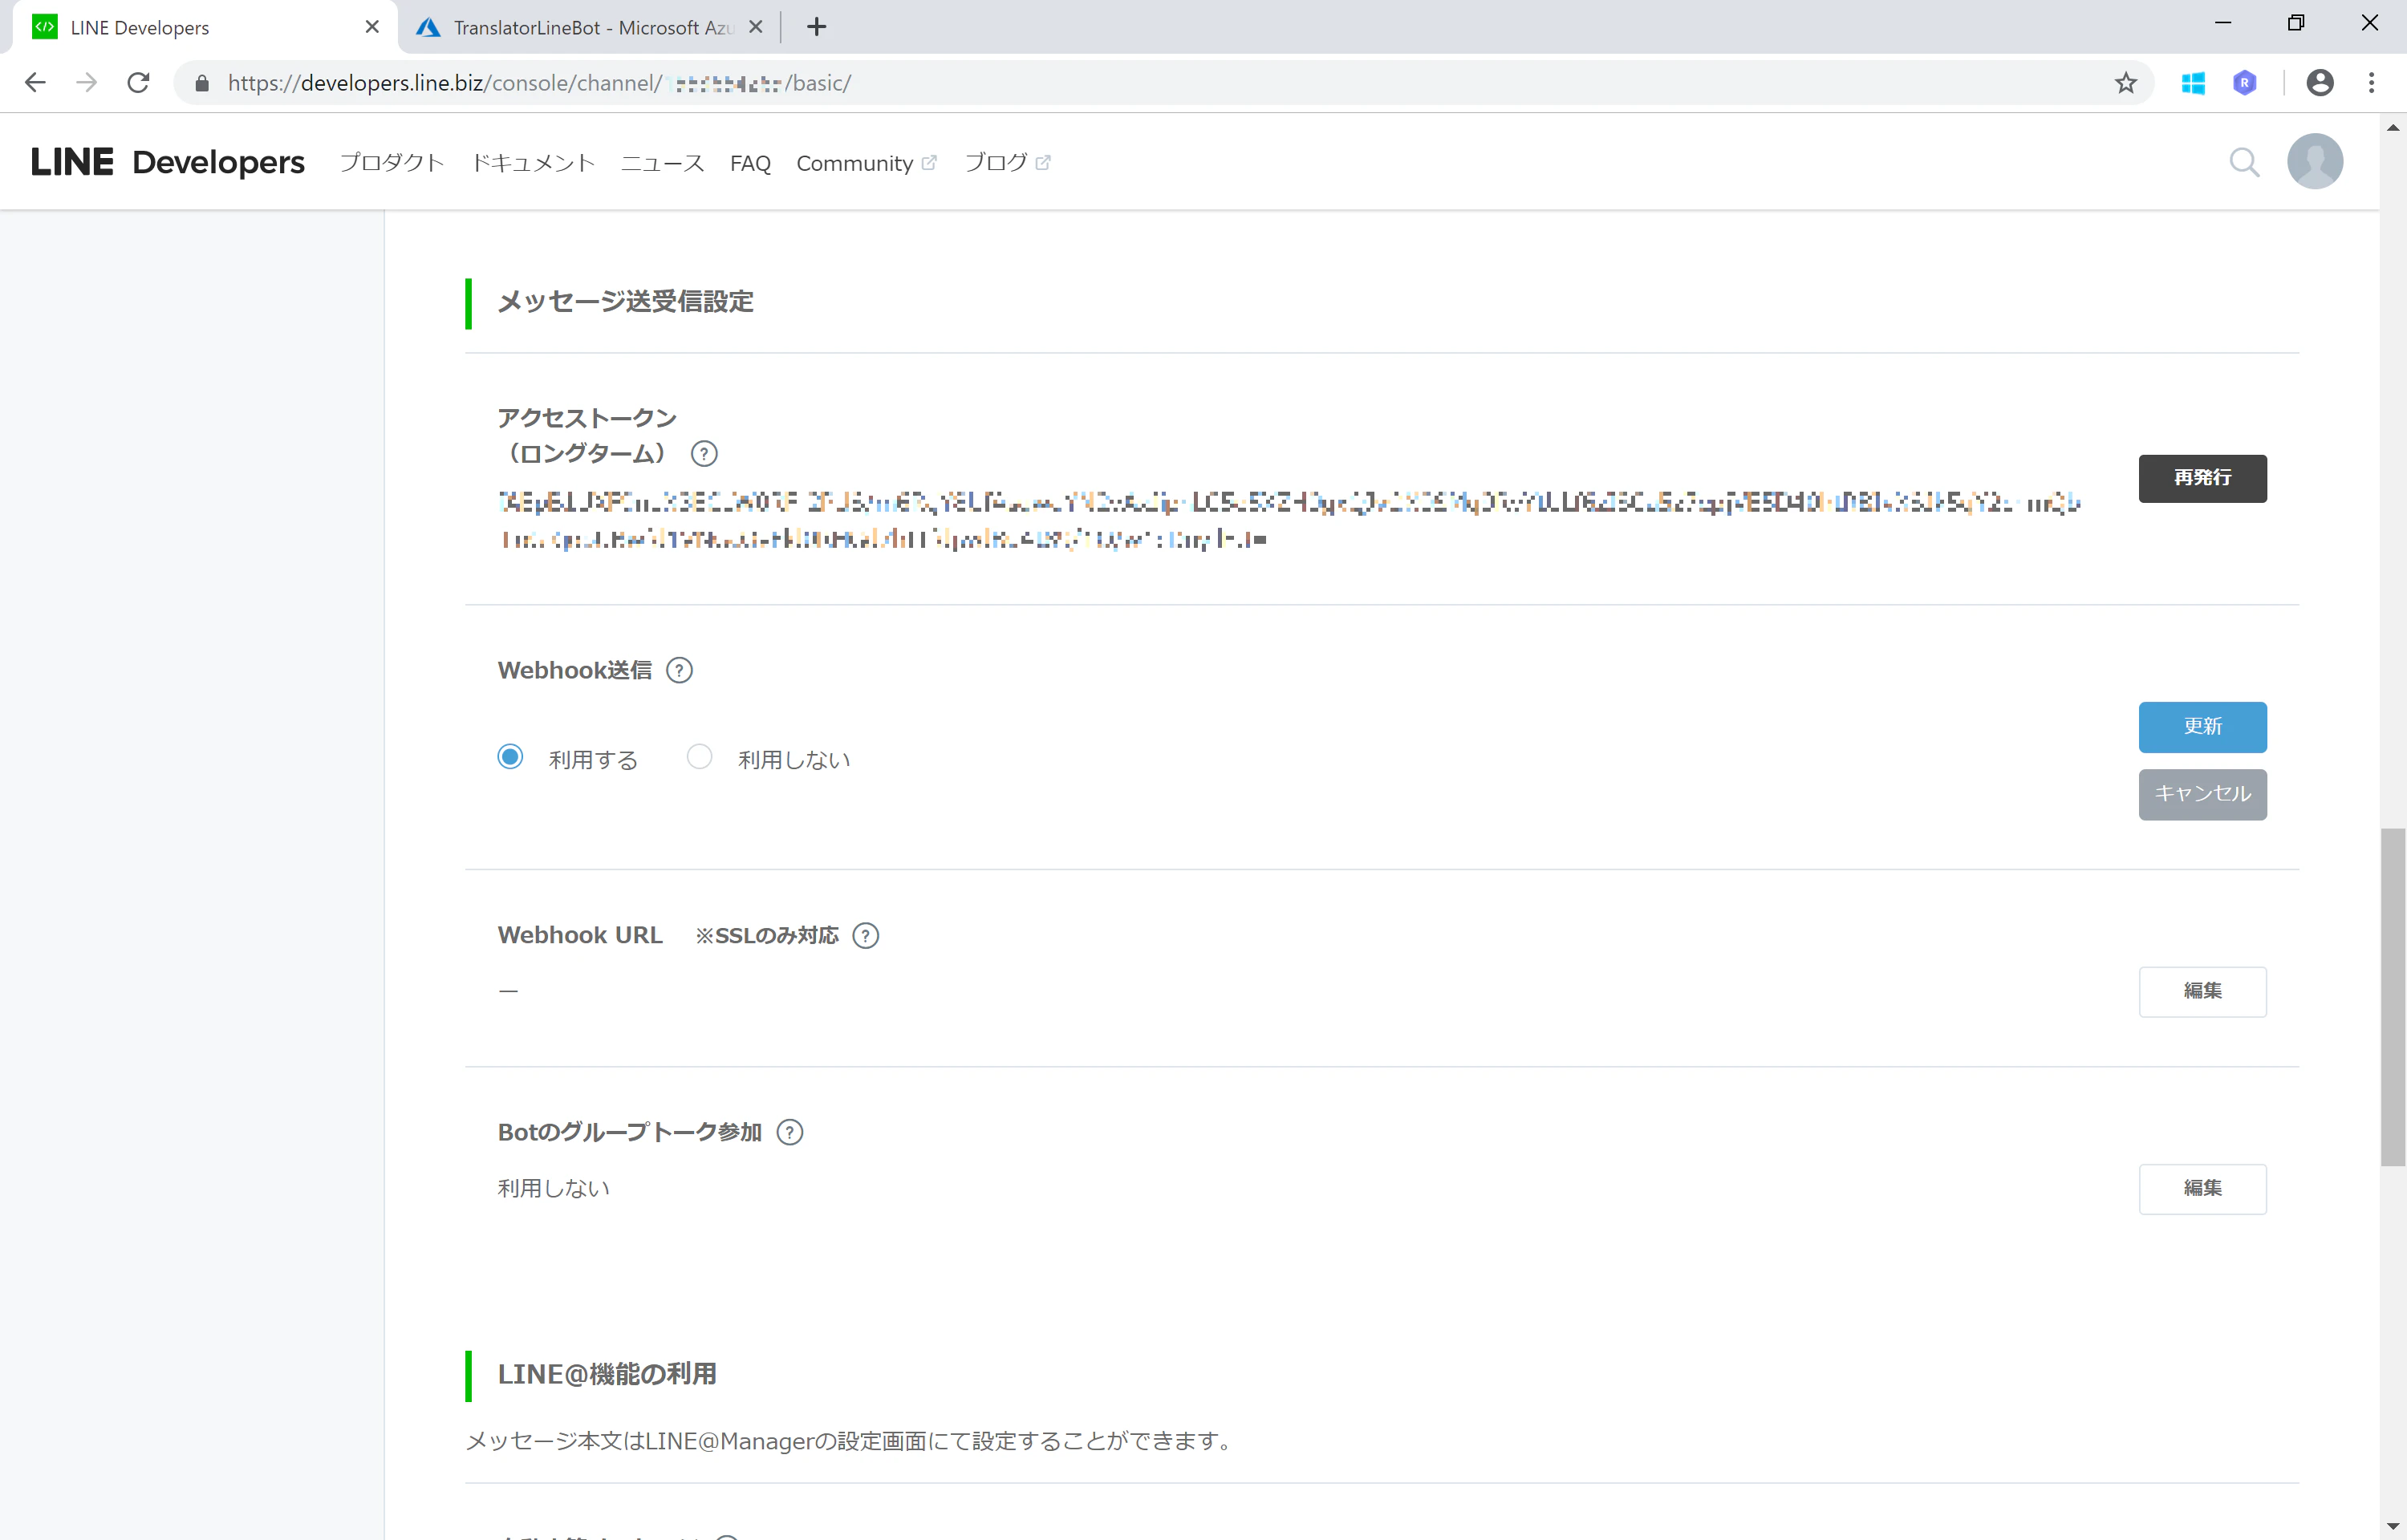This screenshot has width=2407, height=1540.
Task: Open the purple R extension icon
Action: click(x=2245, y=83)
